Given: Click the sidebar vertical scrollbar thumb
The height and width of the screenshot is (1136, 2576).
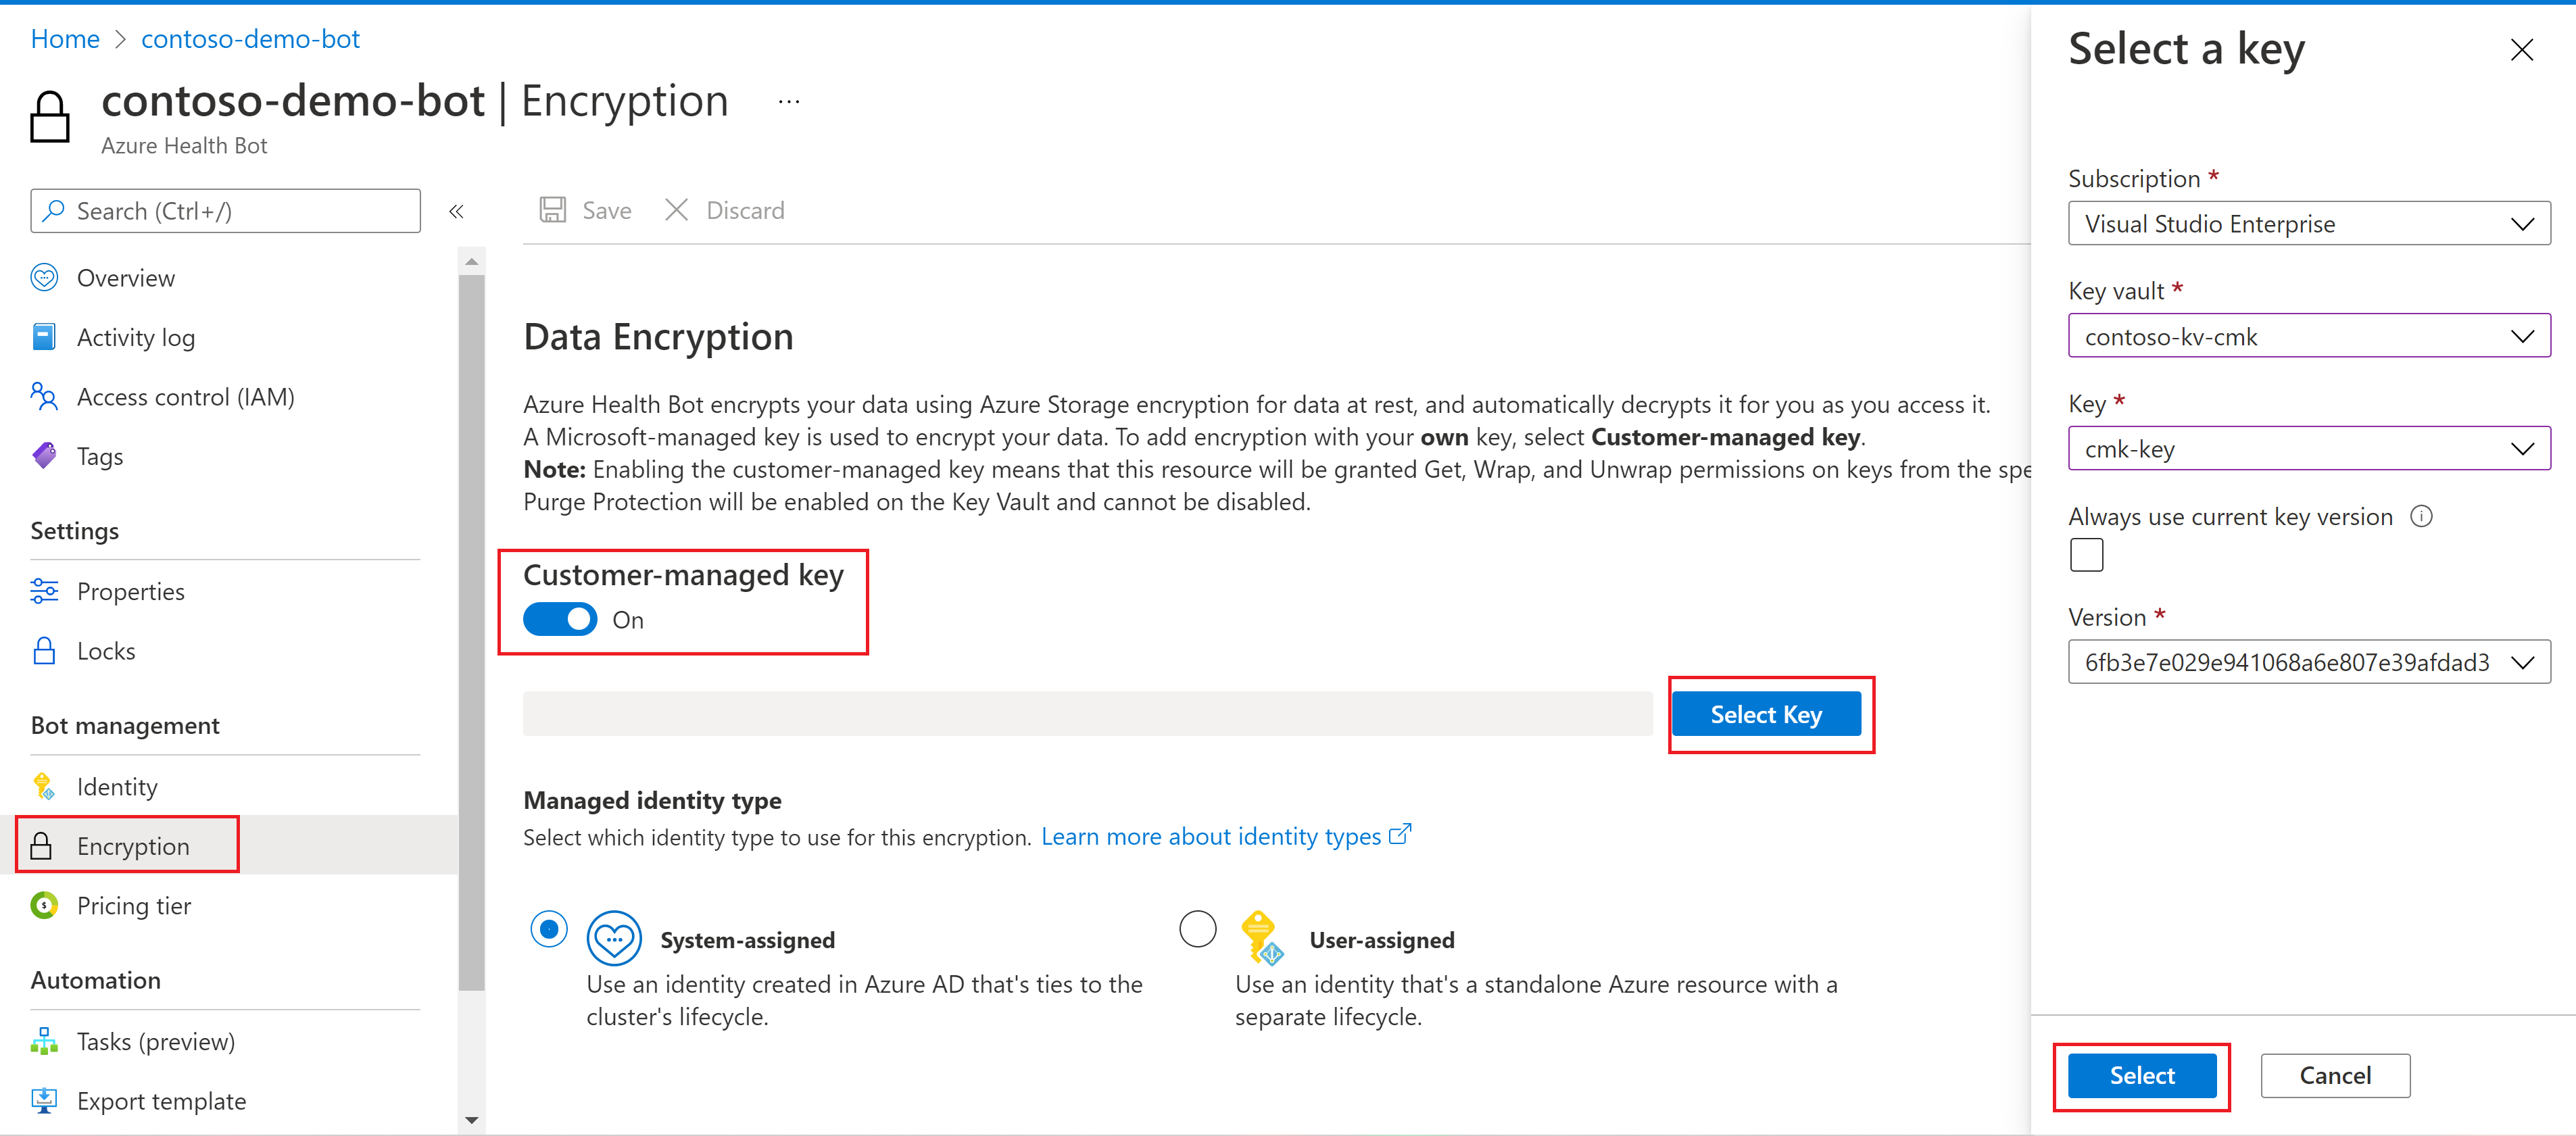Looking at the screenshot, I should click(472, 632).
